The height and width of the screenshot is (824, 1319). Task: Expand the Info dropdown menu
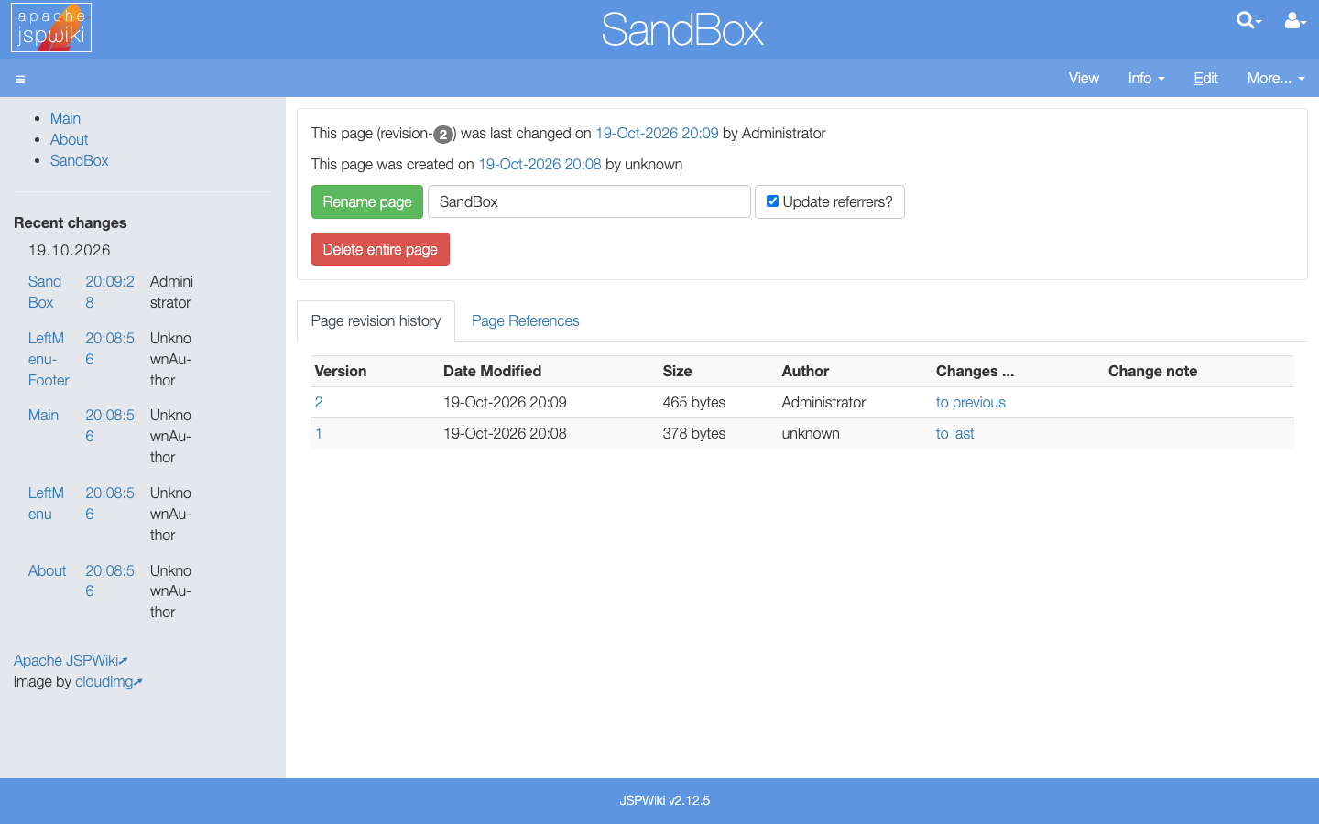tap(1146, 78)
